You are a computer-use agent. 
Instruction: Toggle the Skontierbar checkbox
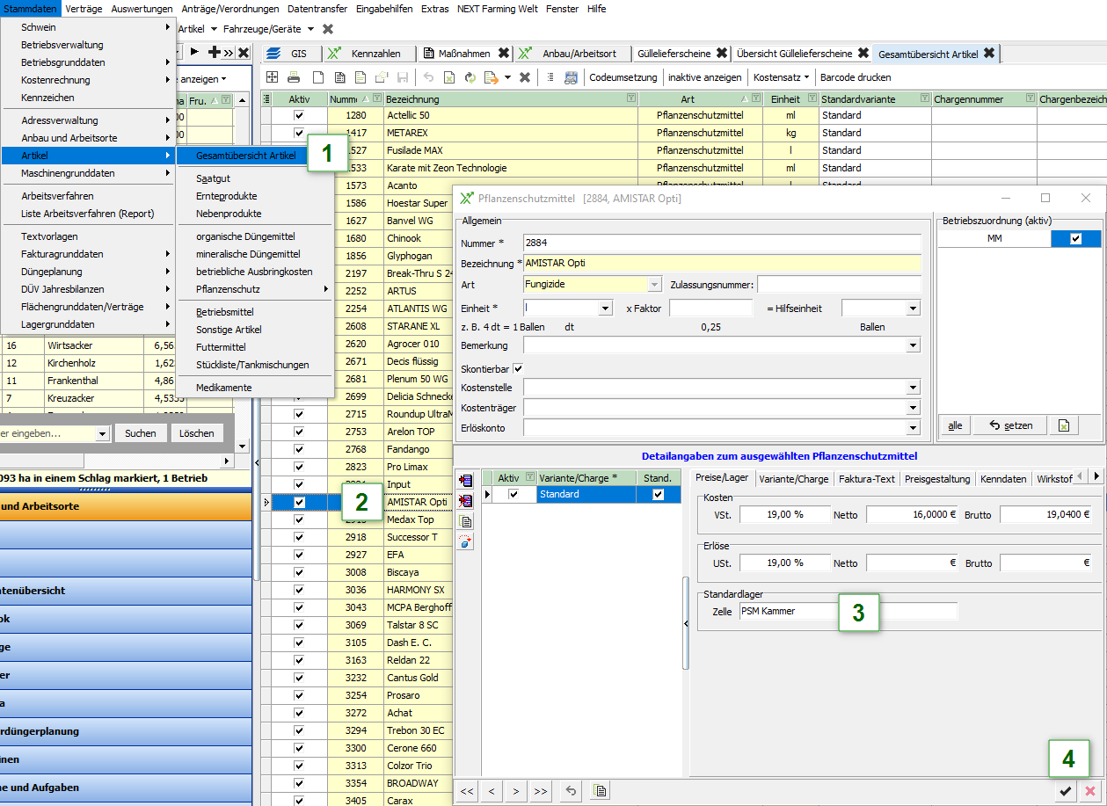(x=518, y=368)
